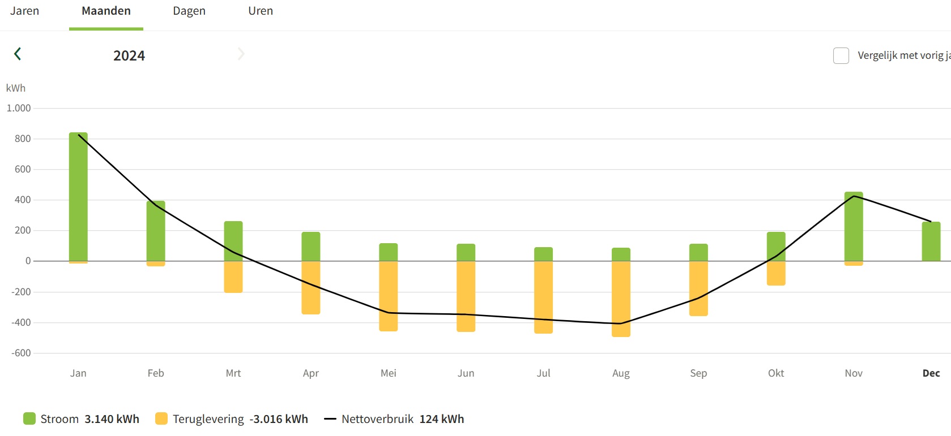Open the Dagen tab

pos(189,11)
